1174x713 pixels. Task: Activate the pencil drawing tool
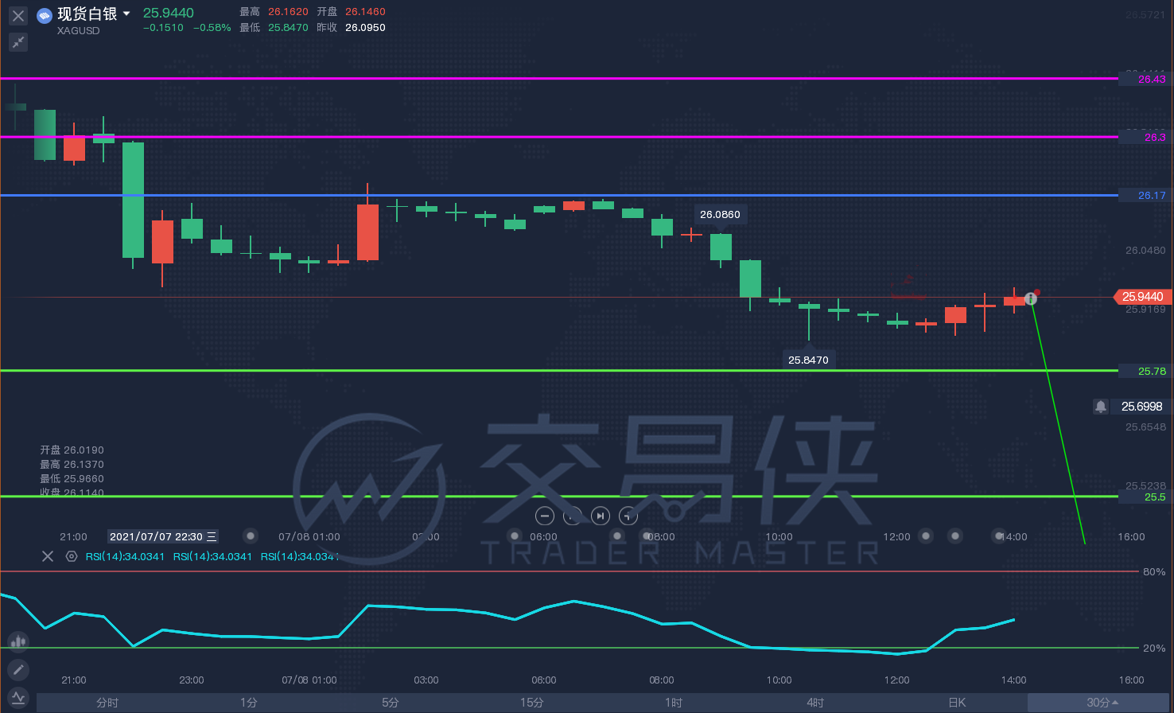pos(18,669)
